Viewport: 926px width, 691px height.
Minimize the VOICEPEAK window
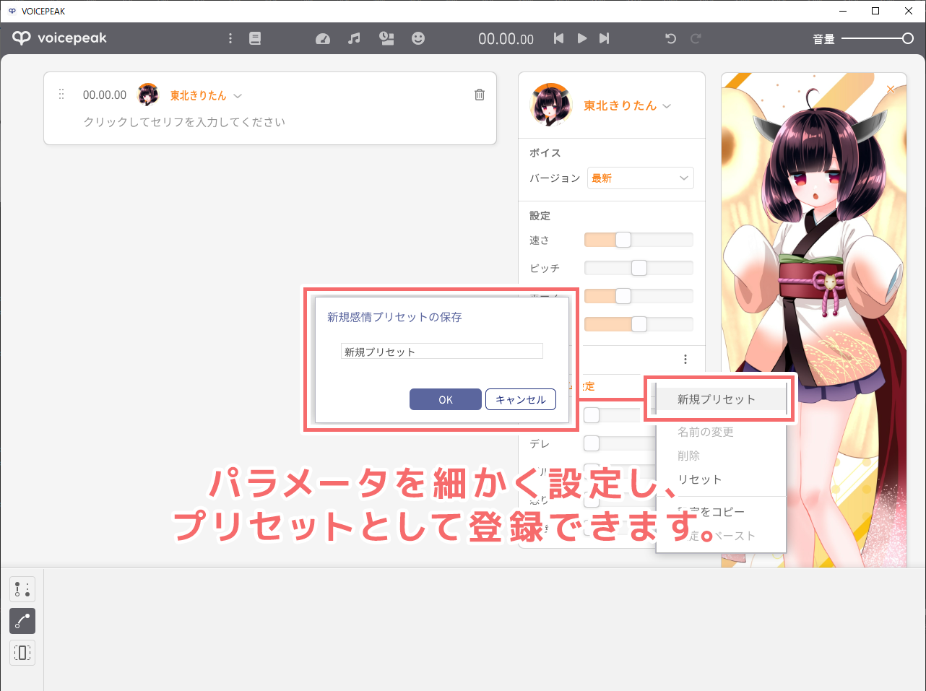842,11
